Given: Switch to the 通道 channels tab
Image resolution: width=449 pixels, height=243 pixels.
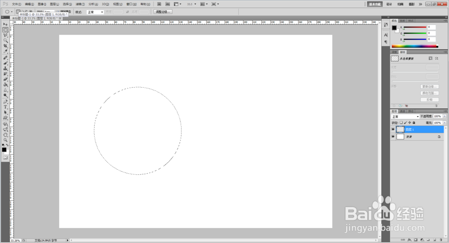Looking at the screenshot, I should click(403, 111).
